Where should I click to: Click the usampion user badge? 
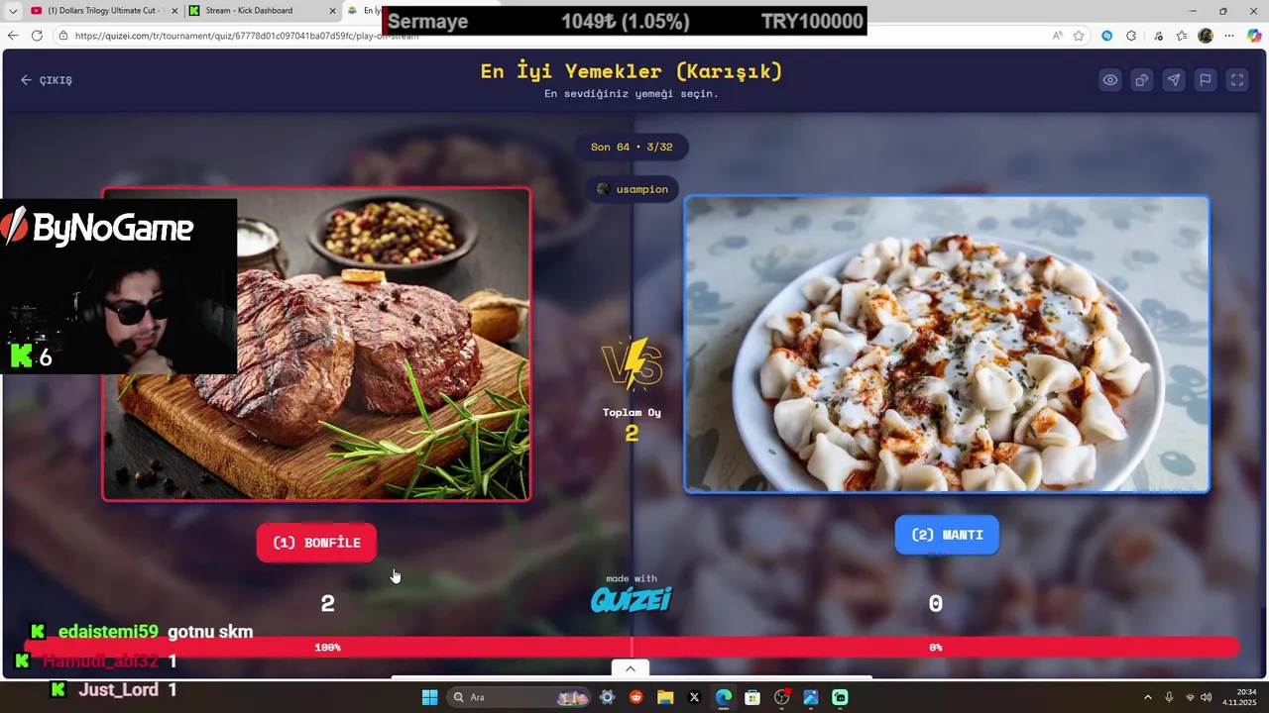click(x=632, y=189)
